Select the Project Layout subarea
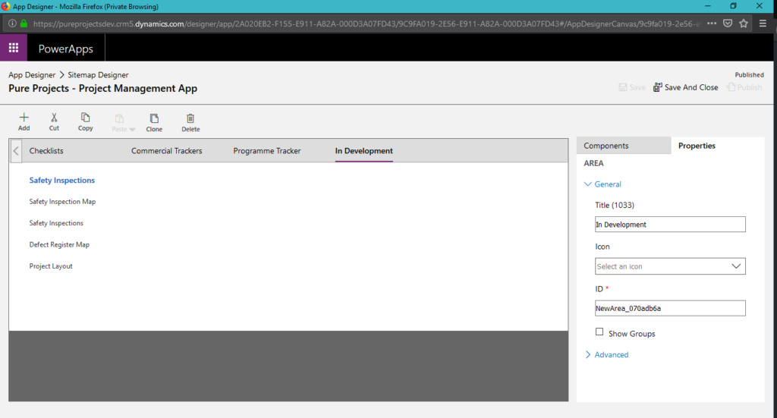The width and height of the screenshot is (777, 418). pyautogui.click(x=51, y=266)
